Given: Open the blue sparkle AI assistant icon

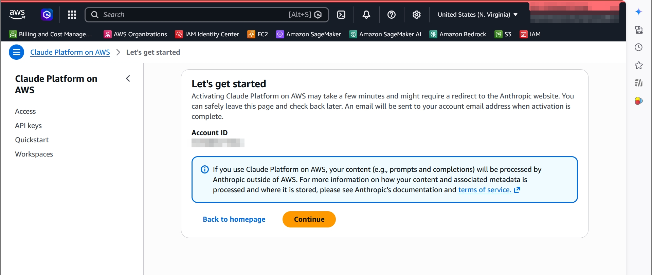Looking at the screenshot, I should (x=639, y=12).
